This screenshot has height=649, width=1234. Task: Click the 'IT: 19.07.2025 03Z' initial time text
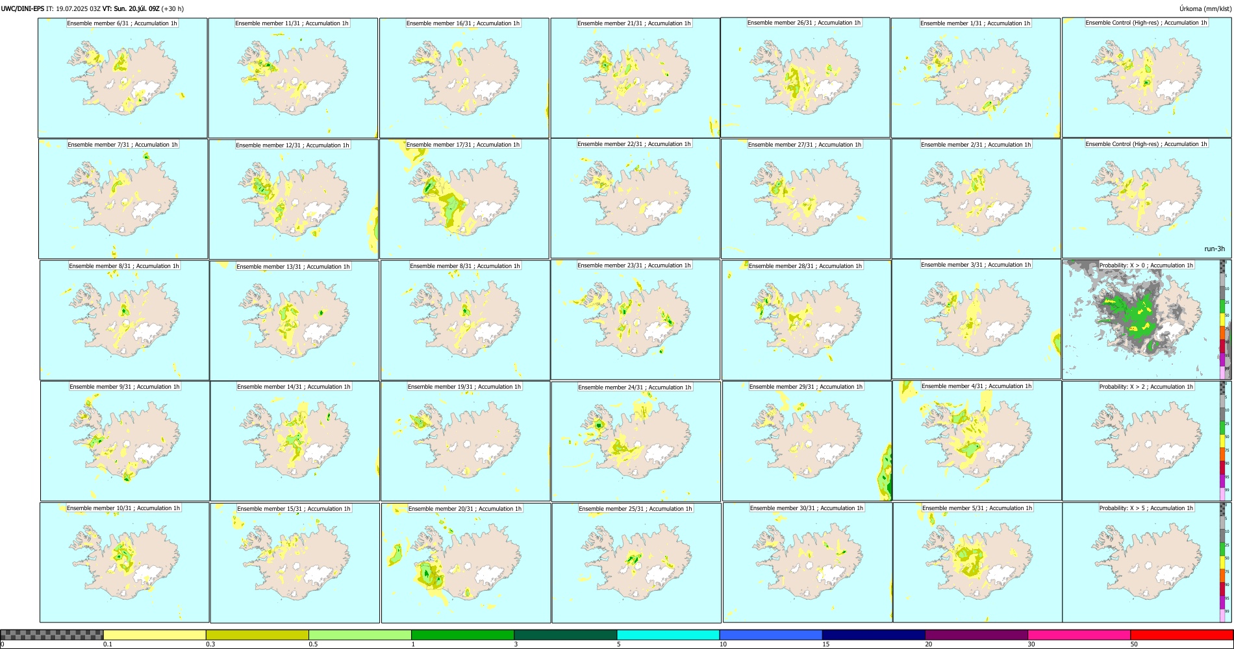pos(73,9)
